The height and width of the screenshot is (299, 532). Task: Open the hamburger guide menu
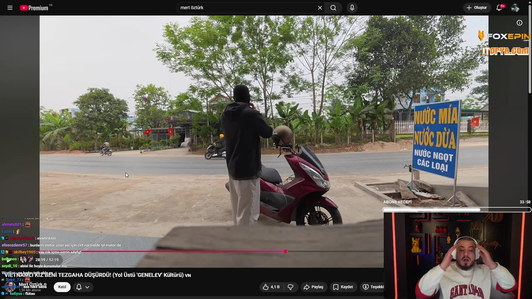point(10,8)
